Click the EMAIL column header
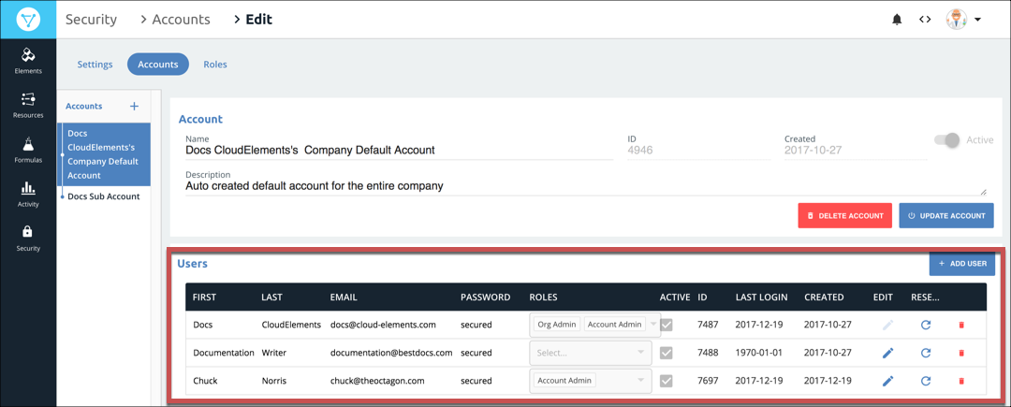Viewport: 1011px width, 407px height. coord(344,297)
